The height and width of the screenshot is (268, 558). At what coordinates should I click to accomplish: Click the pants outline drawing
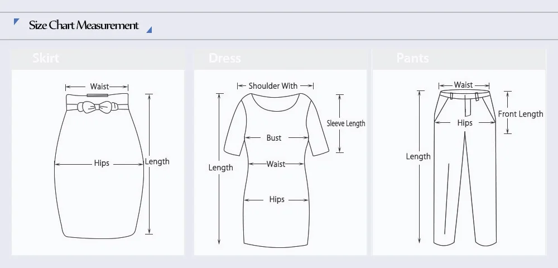pos(465,168)
